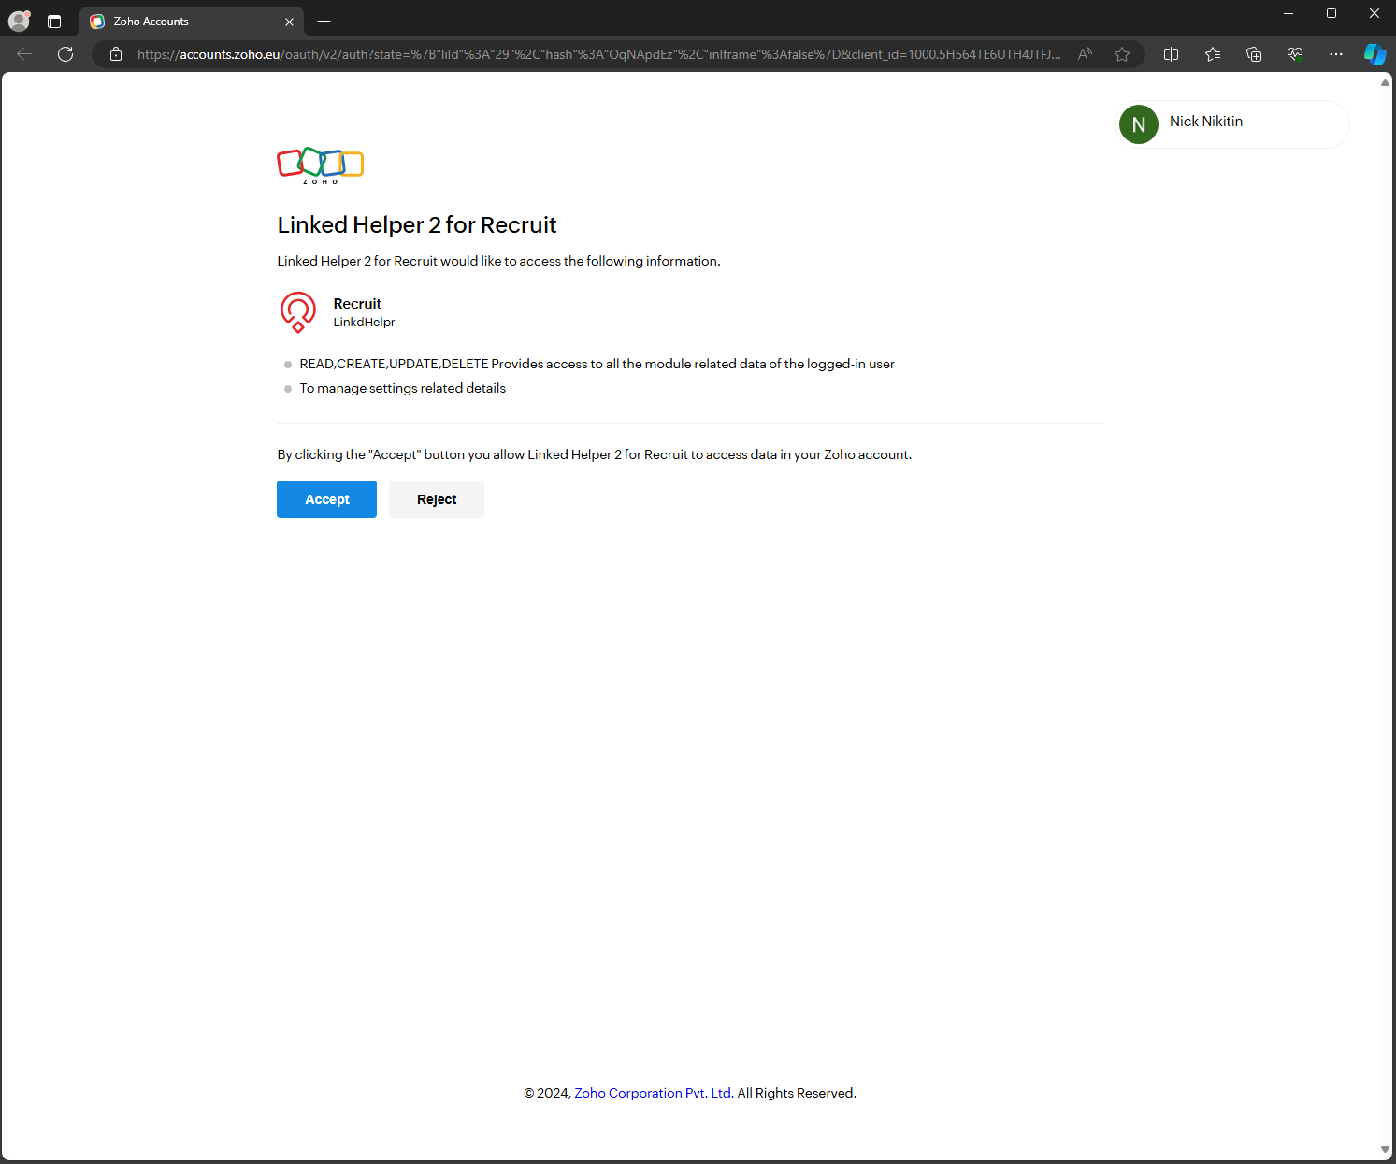Open the Copilot sidebar icon
The width and height of the screenshot is (1396, 1164).
point(1374,54)
